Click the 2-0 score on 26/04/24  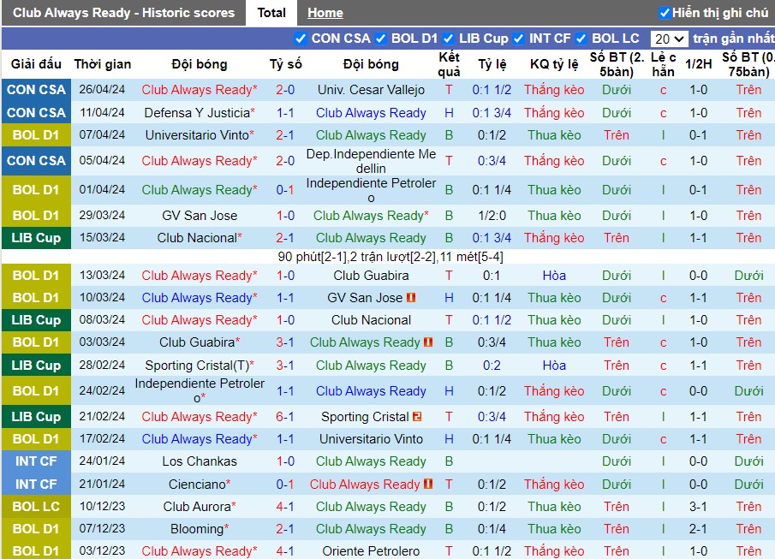click(285, 90)
